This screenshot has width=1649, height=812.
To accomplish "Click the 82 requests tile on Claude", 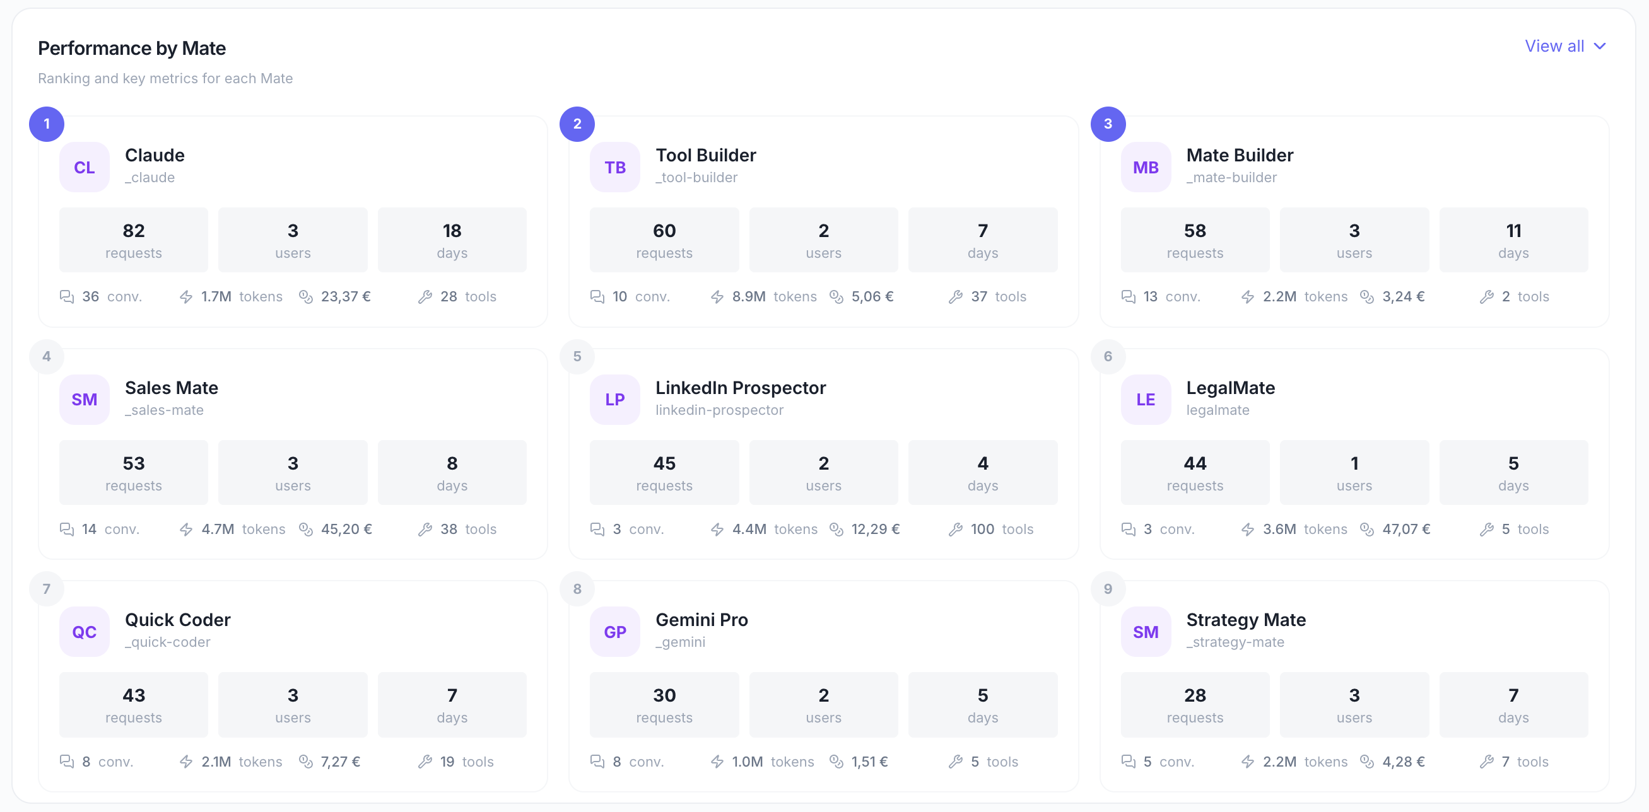I will point(134,240).
